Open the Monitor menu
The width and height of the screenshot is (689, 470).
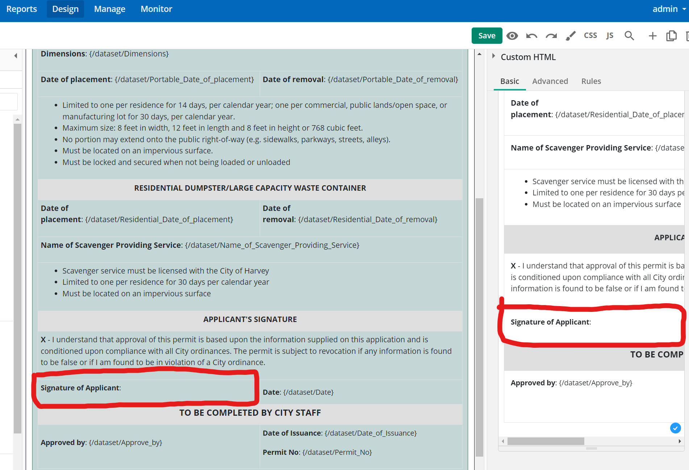click(156, 9)
